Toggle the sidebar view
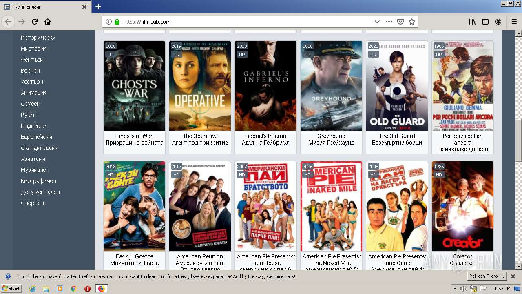Viewport: 522px width, 294px height. point(485,22)
